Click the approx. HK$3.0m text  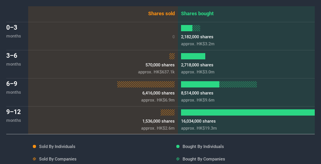pos(198,72)
